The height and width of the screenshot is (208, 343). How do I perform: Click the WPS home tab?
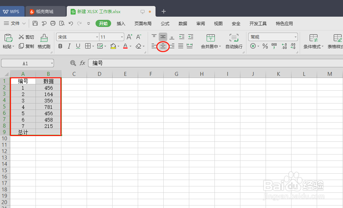[12, 12]
